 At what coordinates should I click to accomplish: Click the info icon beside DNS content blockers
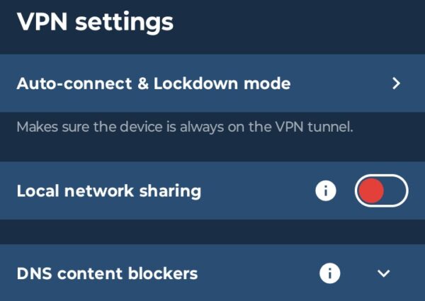329,273
